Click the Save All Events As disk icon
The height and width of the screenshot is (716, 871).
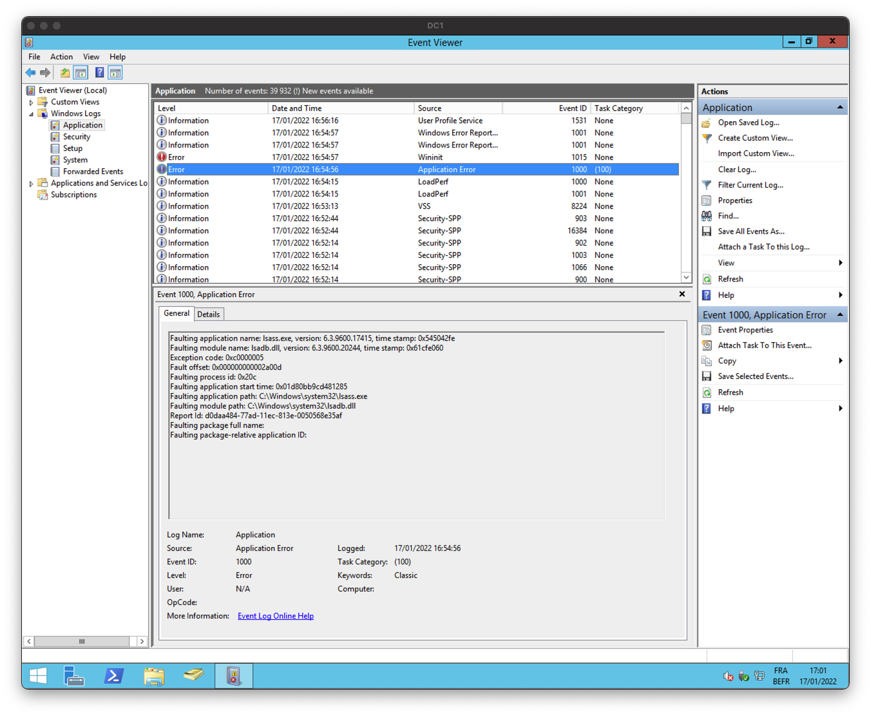point(707,231)
